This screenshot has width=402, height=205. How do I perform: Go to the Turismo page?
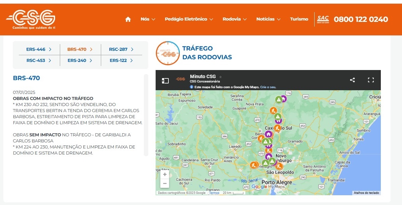point(299,19)
